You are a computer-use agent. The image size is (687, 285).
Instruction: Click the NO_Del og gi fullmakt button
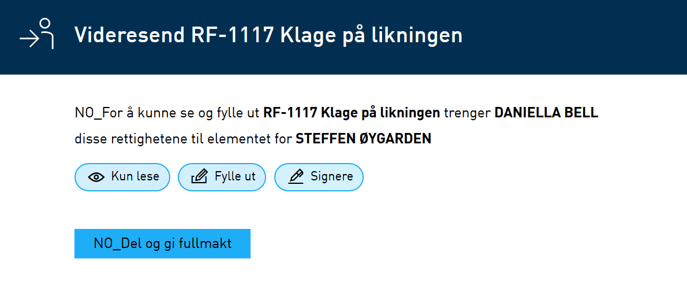click(x=163, y=243)
